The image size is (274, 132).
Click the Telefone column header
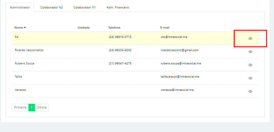114,28
